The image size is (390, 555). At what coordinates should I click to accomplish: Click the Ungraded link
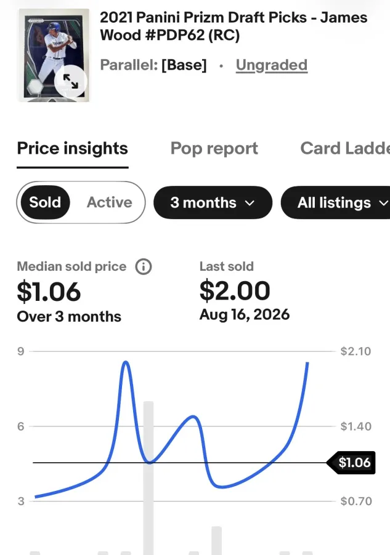tap(272, 65)
